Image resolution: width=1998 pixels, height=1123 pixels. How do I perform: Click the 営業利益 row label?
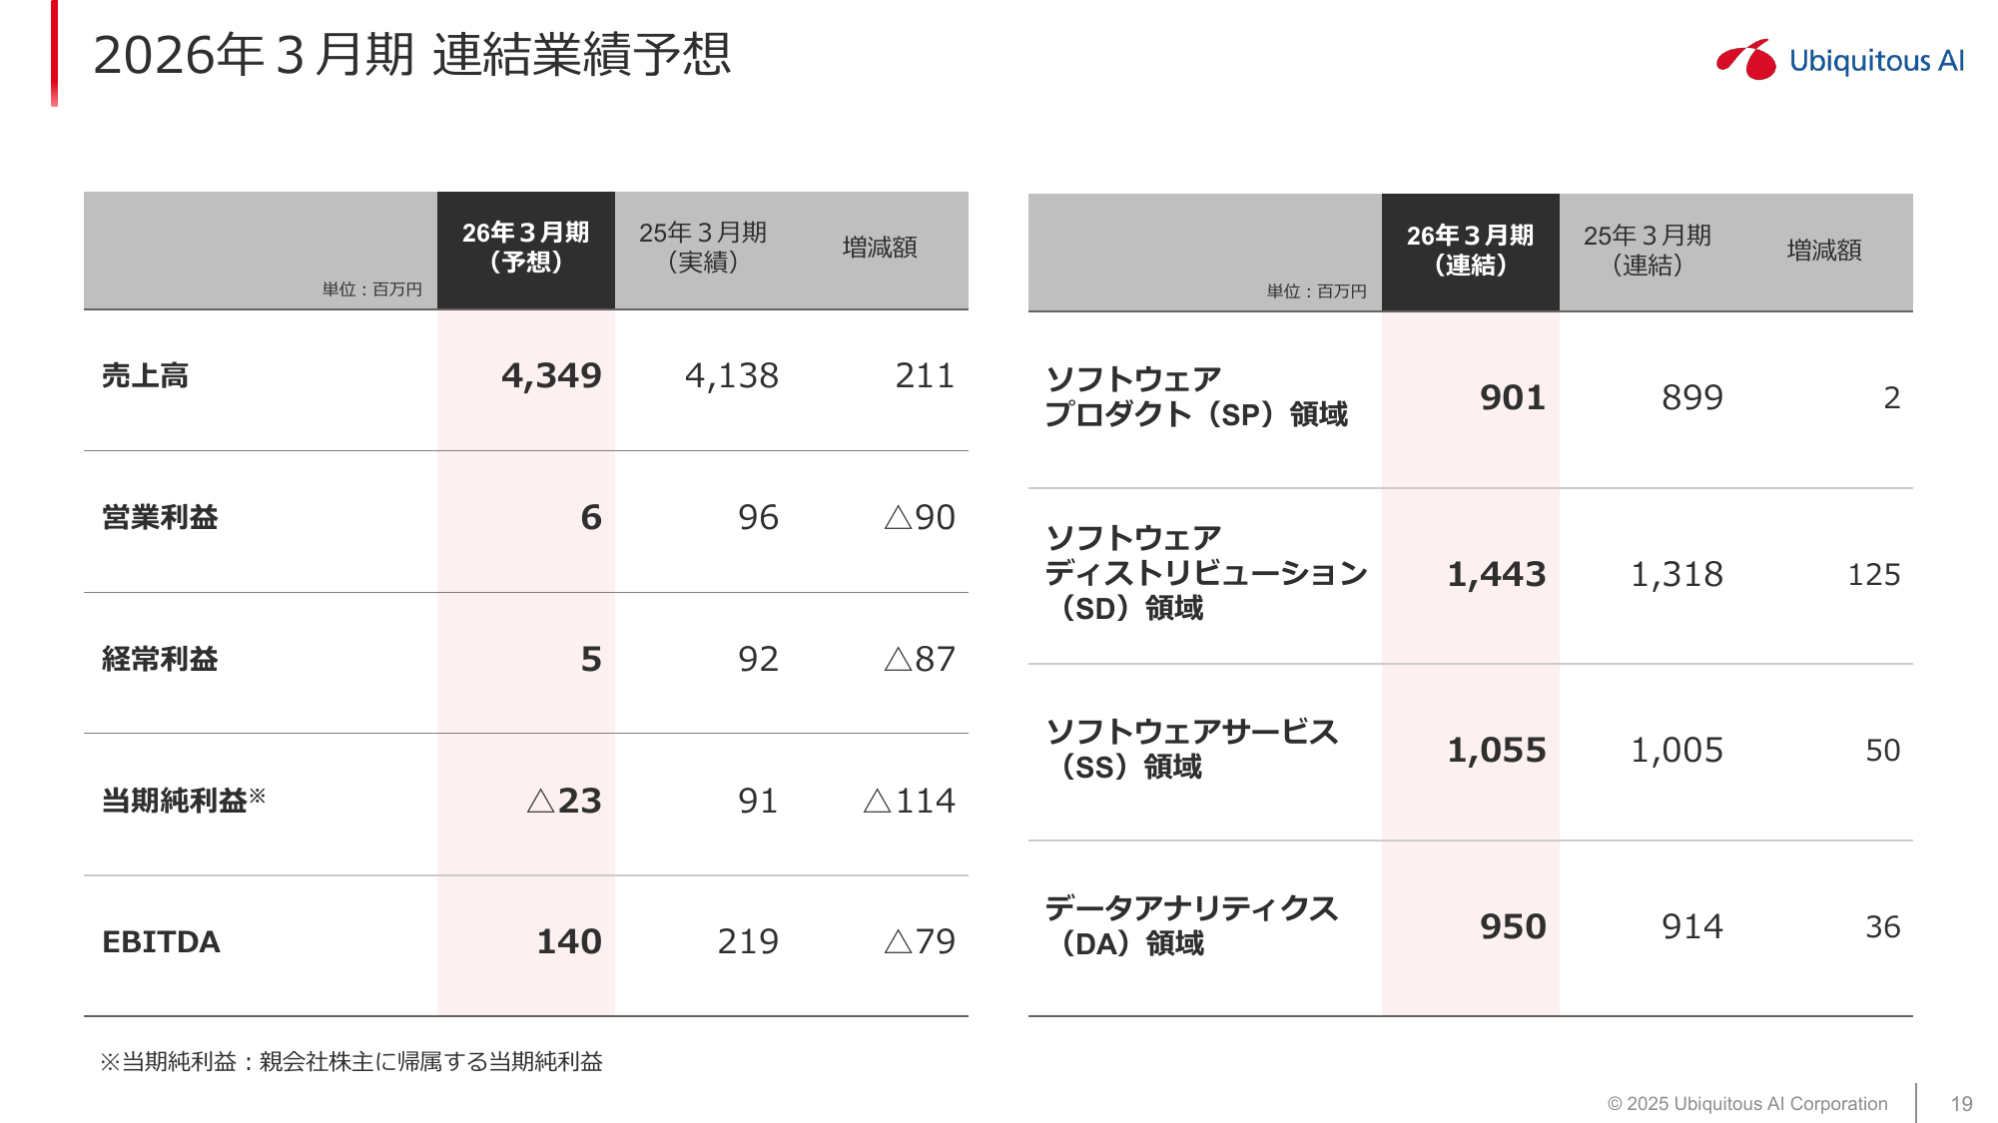tap(160, 518)
